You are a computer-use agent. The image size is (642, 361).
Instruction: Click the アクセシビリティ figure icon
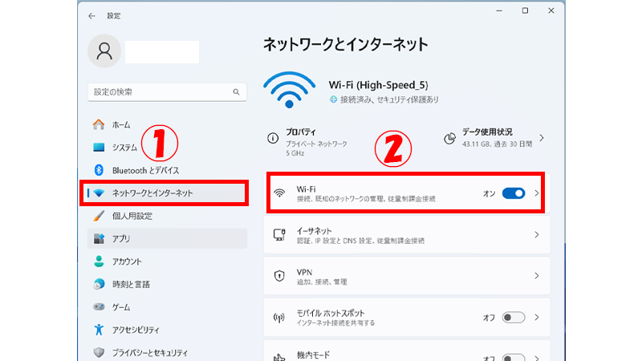[x=98, y=330]
